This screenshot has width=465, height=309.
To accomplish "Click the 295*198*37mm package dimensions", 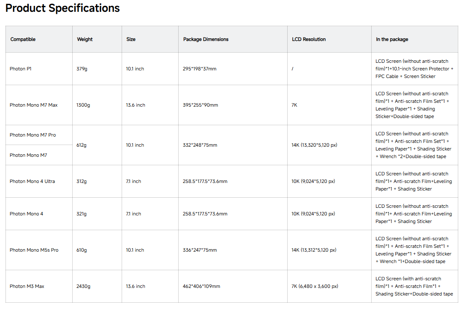I will (199, 69).
